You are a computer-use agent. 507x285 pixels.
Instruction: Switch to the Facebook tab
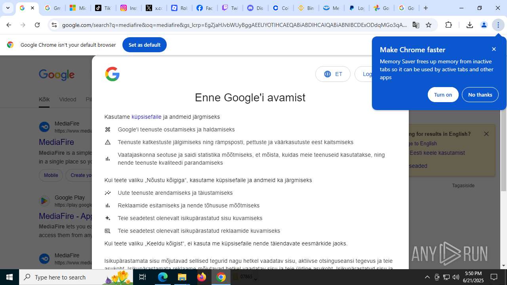pos(204,8)
